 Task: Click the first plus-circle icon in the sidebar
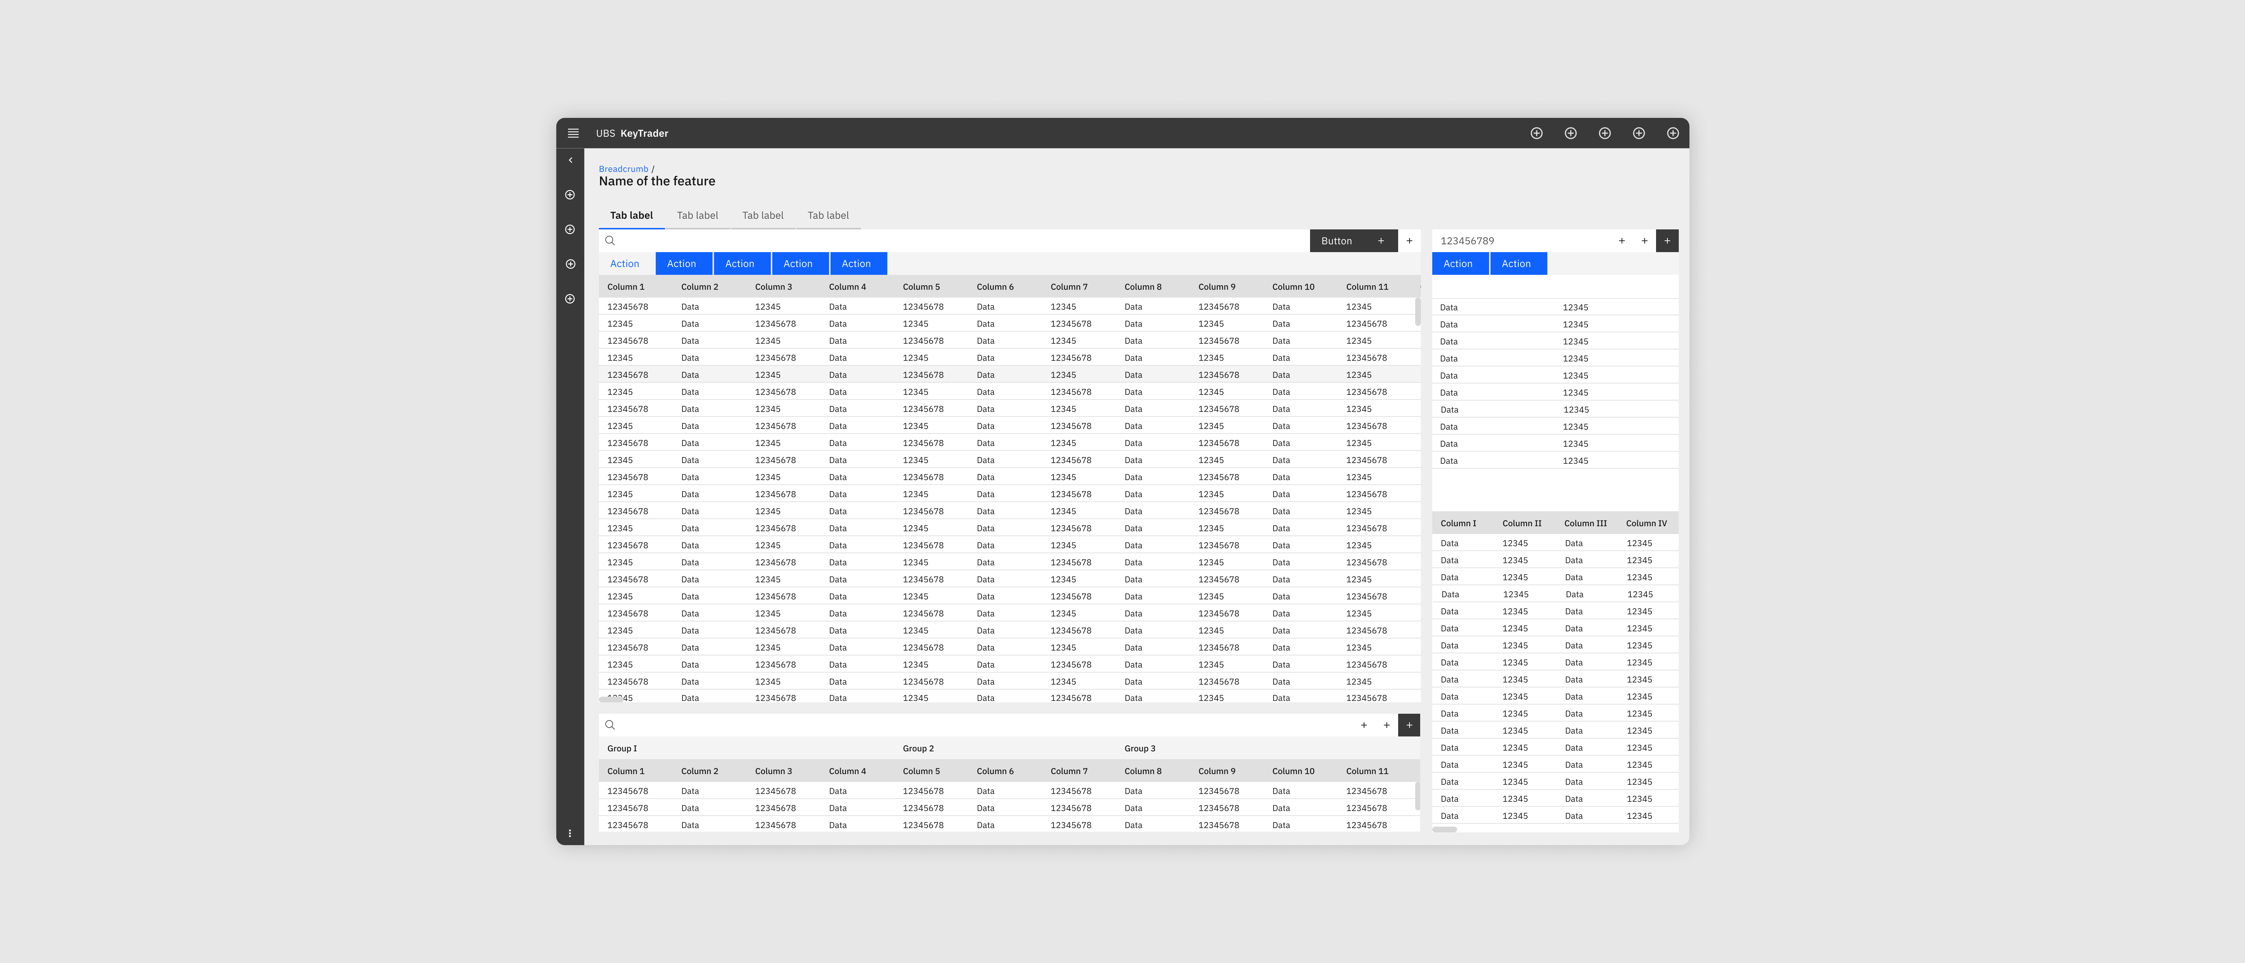tap(570, 195)
